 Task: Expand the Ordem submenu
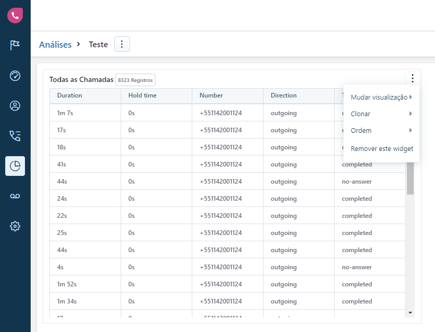(381, 130)
